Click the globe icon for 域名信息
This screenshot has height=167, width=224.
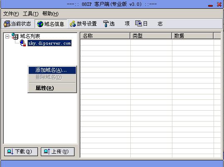point(40,24)
